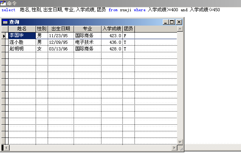Click the 男 cell in 李国华 row
241x153 pixels.
point(42,36)
